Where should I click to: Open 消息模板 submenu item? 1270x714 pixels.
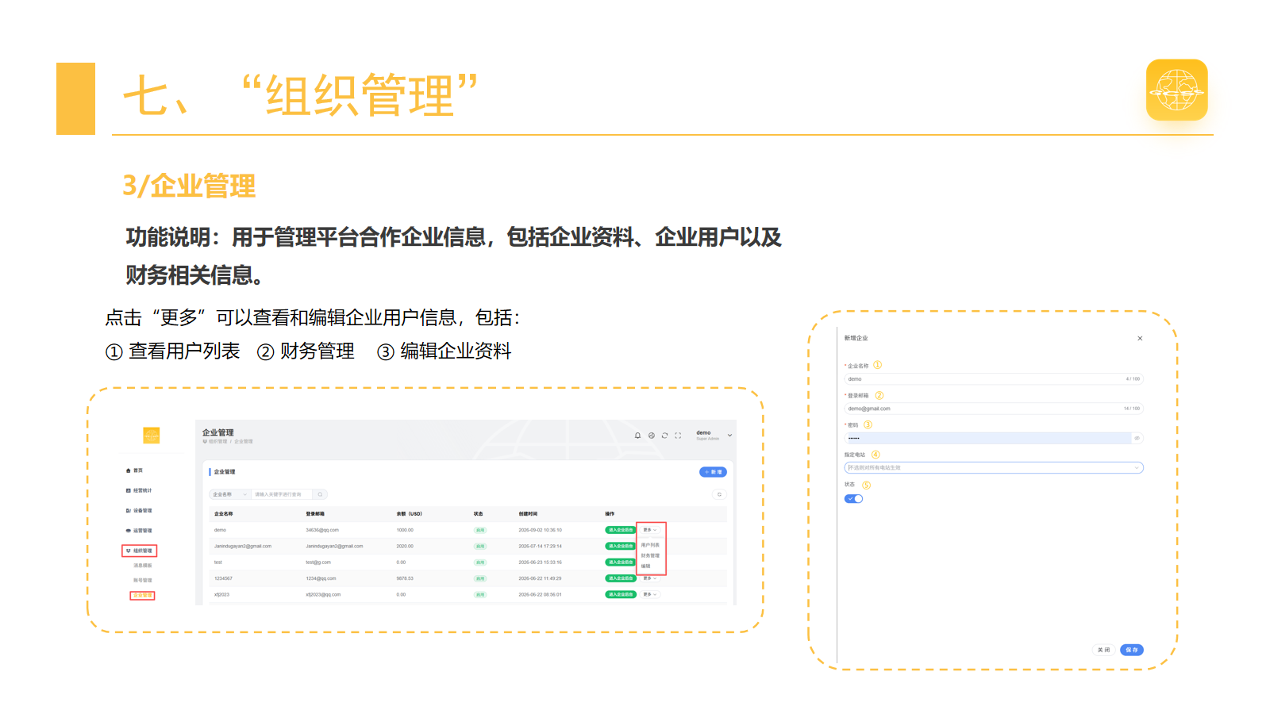pos(143,566)
